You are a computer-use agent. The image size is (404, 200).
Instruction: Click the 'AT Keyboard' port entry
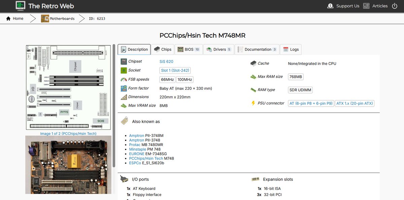pyautogui.click(x=144, y=189)
